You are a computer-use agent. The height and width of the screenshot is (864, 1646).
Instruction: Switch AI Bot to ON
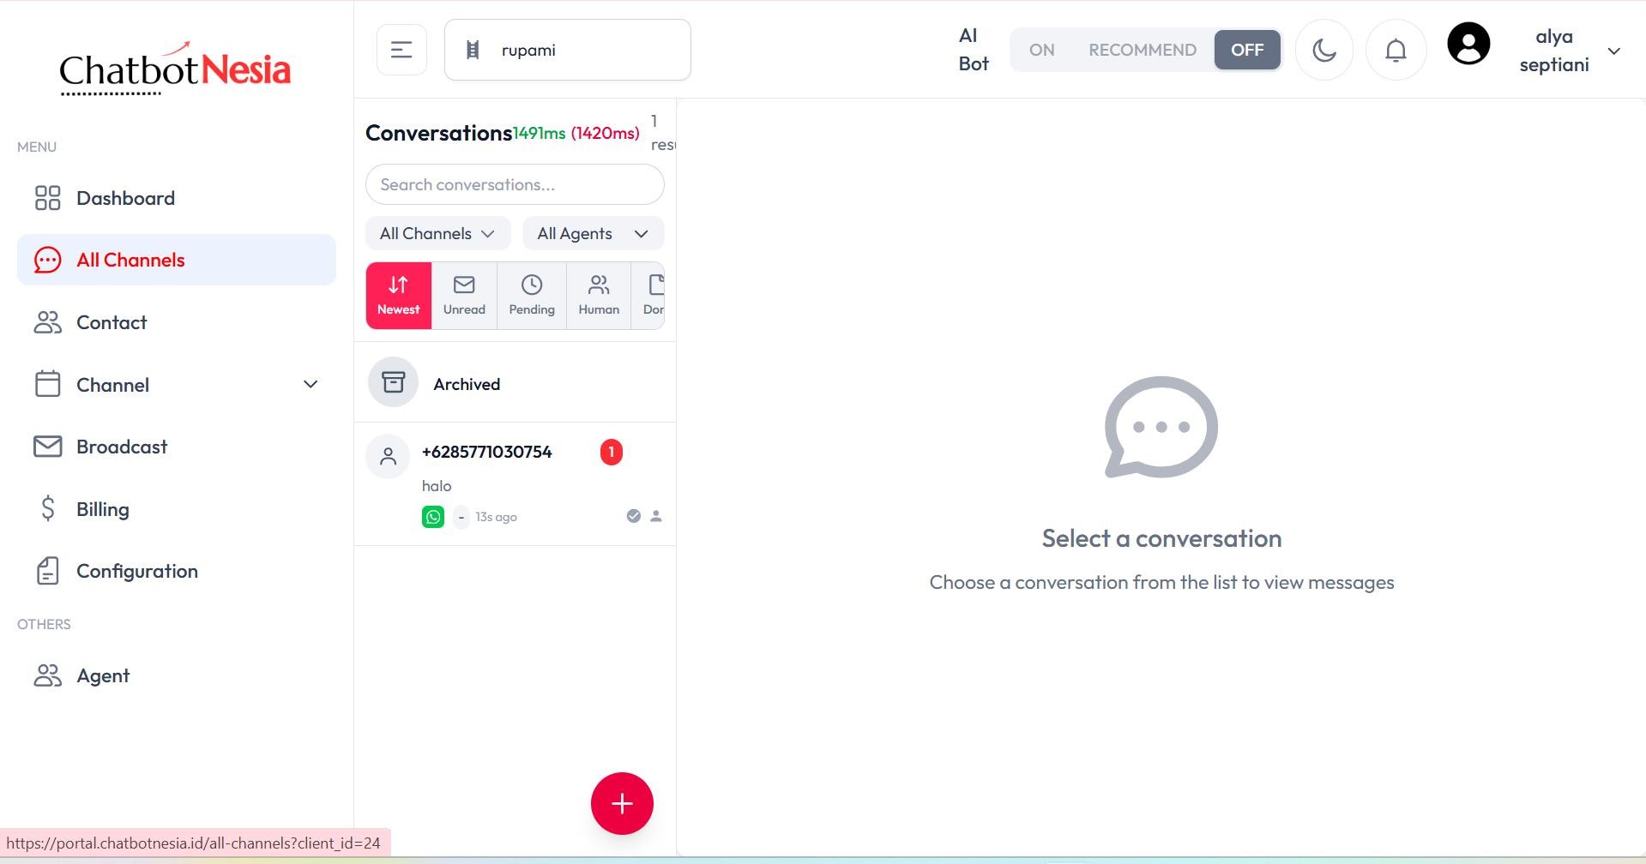tap(1041, 50)
